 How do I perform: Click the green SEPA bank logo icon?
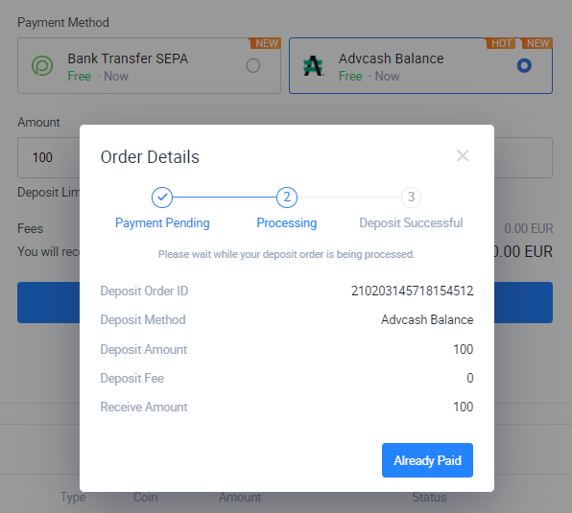42,66
